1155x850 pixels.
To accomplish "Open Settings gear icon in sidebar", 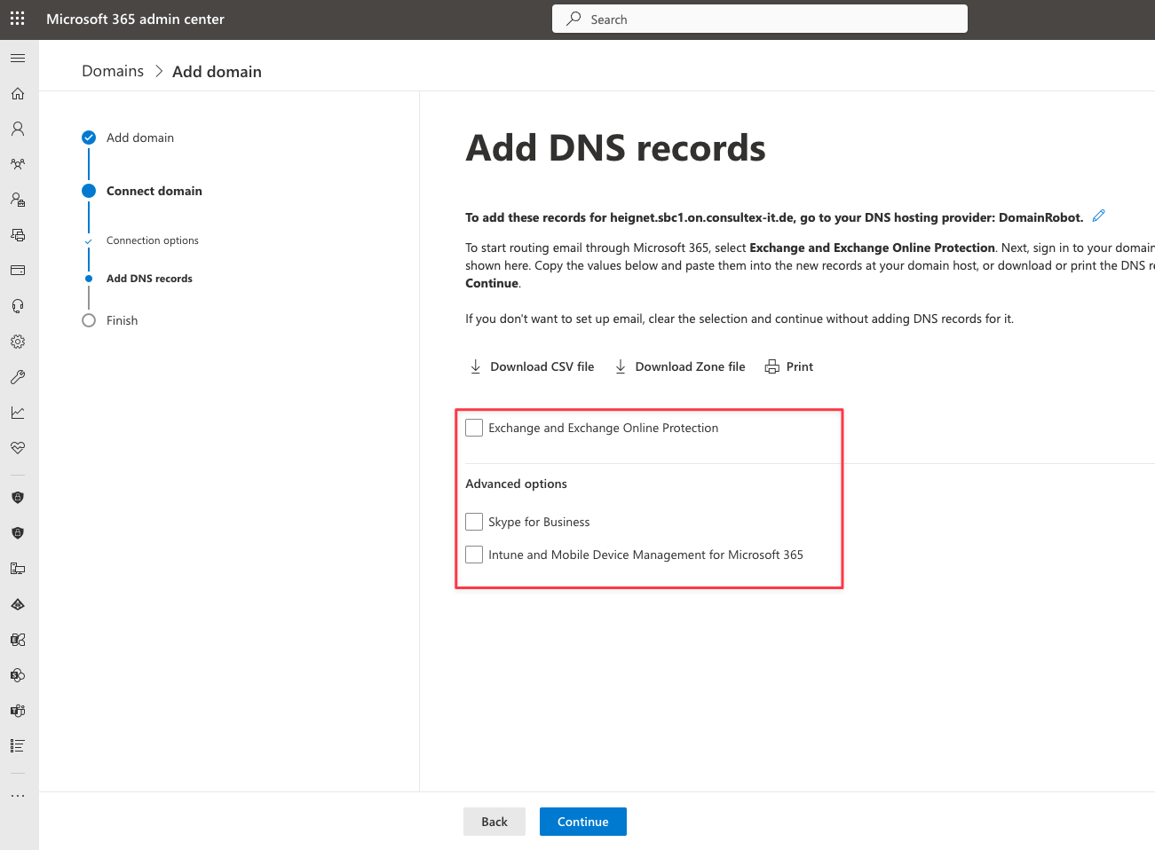I will [x=18, y=342].
